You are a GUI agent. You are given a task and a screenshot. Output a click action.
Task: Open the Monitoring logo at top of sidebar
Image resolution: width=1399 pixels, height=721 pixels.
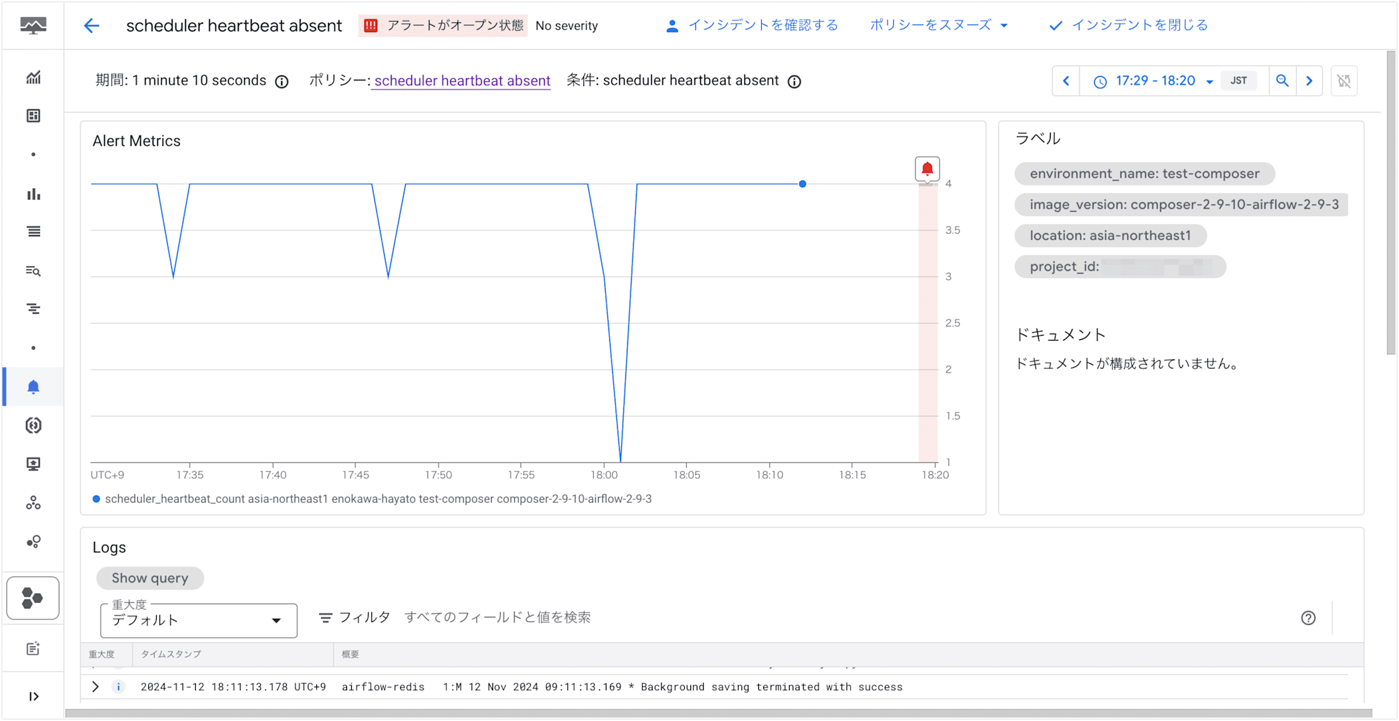point(33,26)
